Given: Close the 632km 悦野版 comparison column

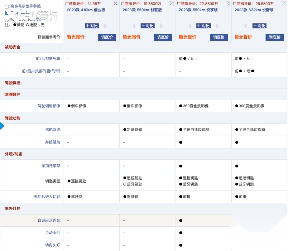Looking at the screenshot, I should pos(283,4).
